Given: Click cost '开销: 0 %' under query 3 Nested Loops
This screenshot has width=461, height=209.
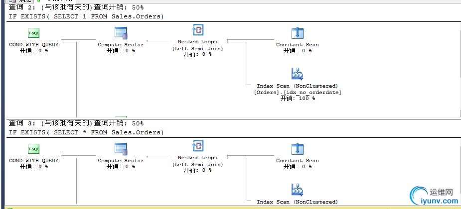Looking at the screenshot, I should coord(197,170).
